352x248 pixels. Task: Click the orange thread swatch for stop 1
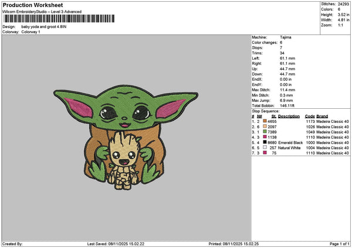pyautogui.click(x=265, y=121)
